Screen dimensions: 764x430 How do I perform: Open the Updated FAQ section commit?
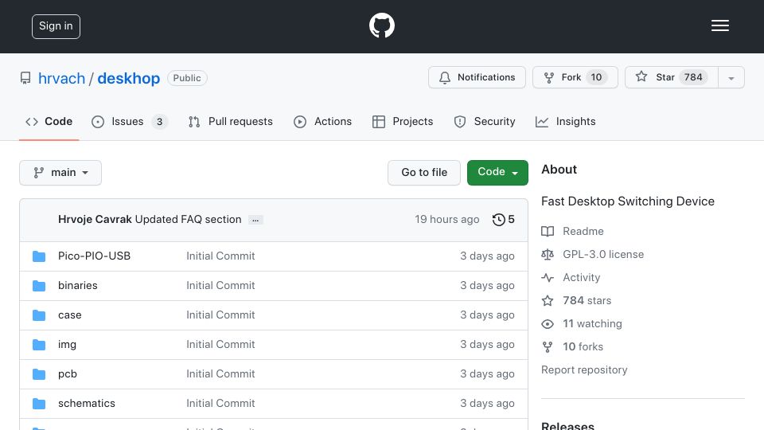[x=188, y=220]
